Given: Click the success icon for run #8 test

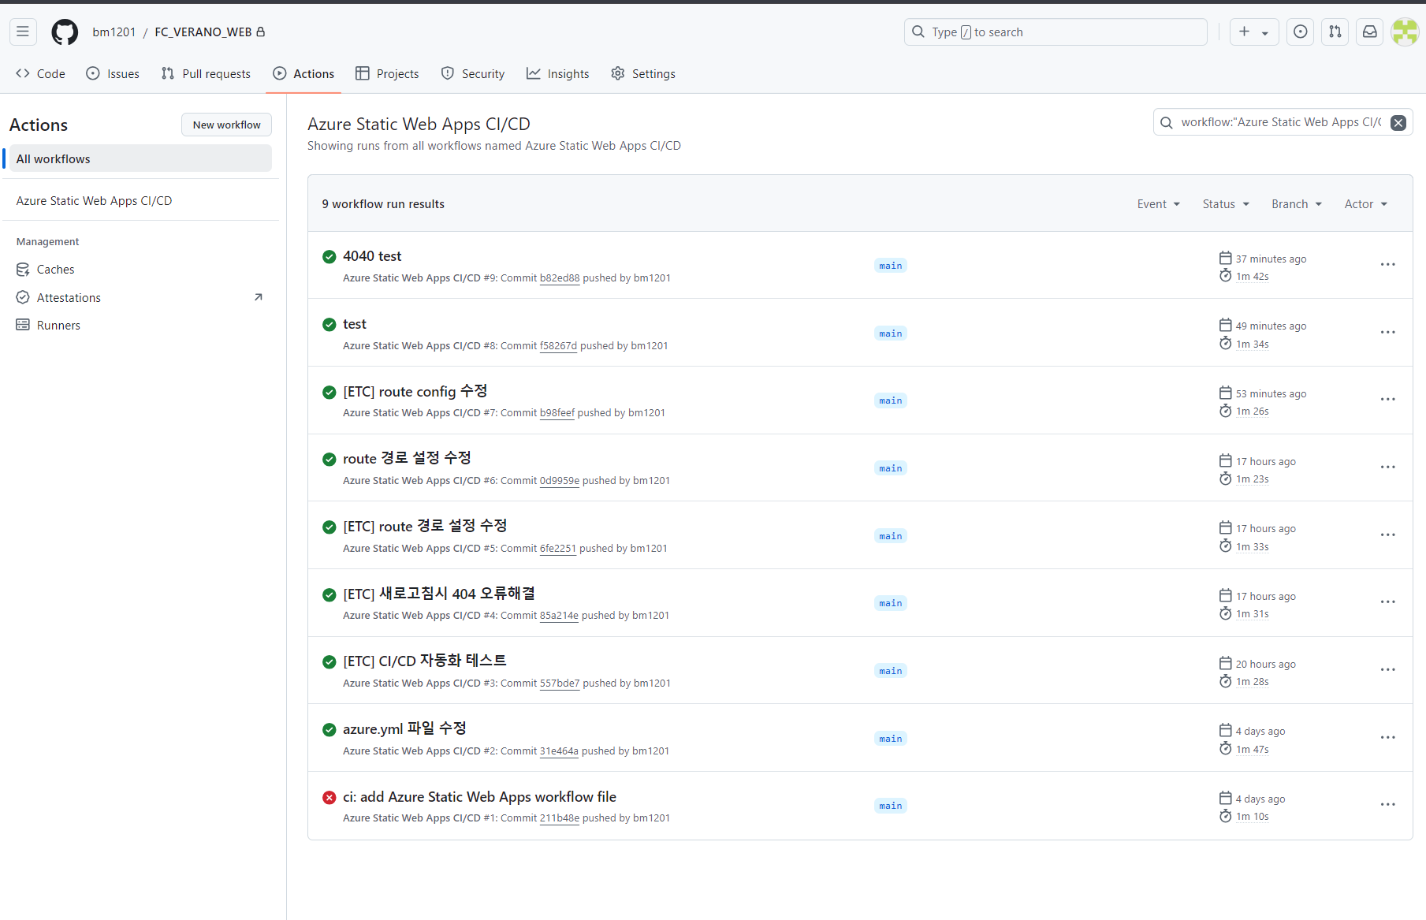Looking at the screenshot, I should point(330,324).
